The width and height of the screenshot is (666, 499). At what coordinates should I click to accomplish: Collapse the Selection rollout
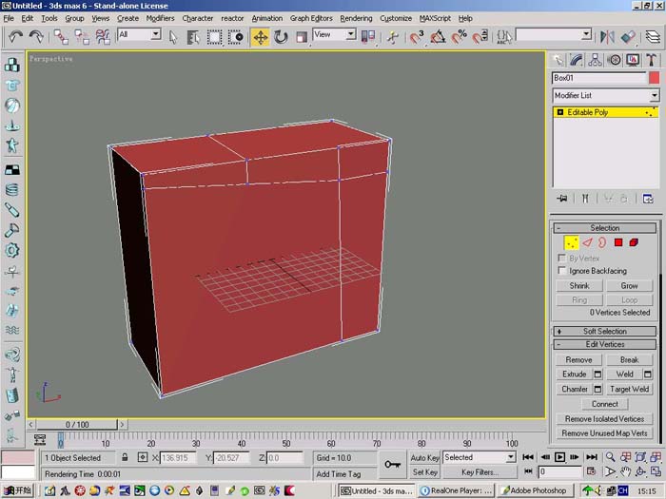[x=605, y=228]
